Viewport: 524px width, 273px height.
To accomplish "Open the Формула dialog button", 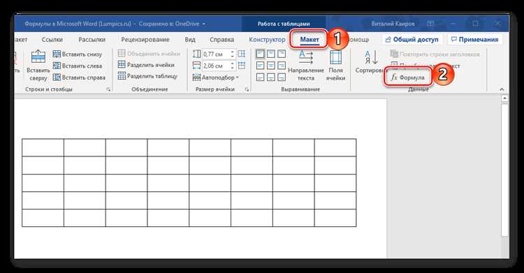I will (x=407, y=78).
